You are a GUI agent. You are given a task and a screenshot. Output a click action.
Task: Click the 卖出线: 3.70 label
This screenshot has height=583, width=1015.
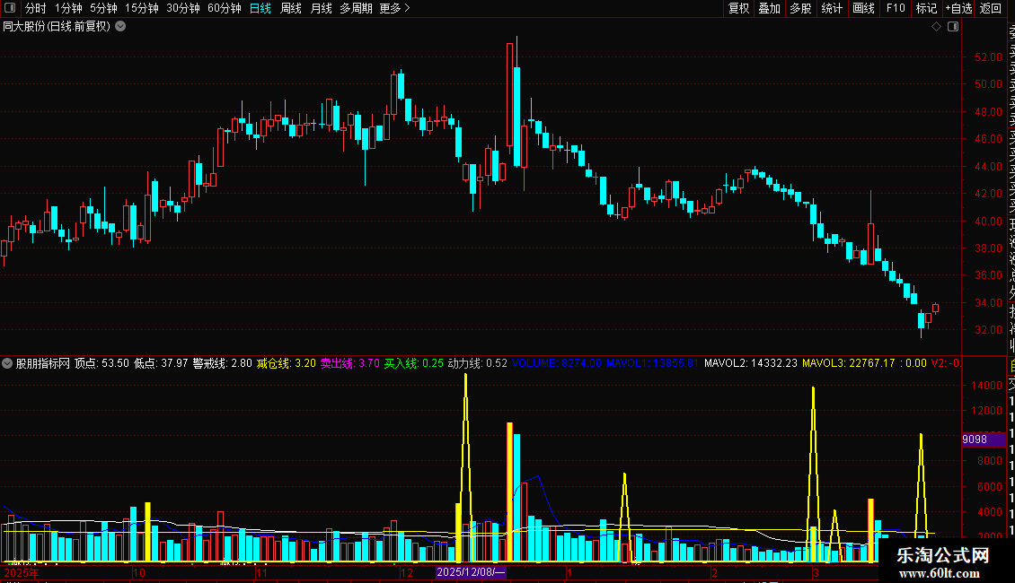[350, 363]
